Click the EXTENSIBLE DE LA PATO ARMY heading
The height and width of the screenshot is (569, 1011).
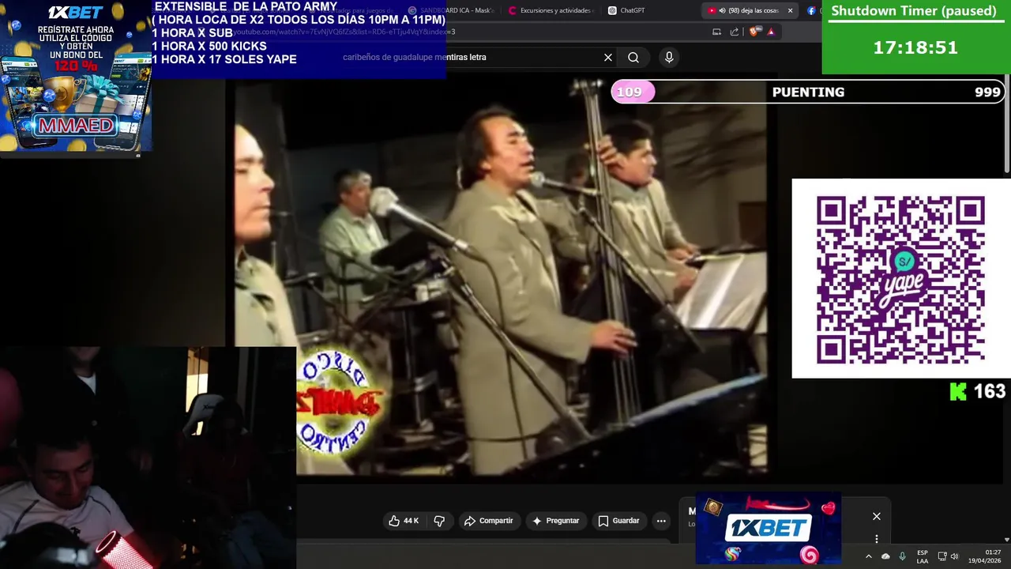[246, 7]
